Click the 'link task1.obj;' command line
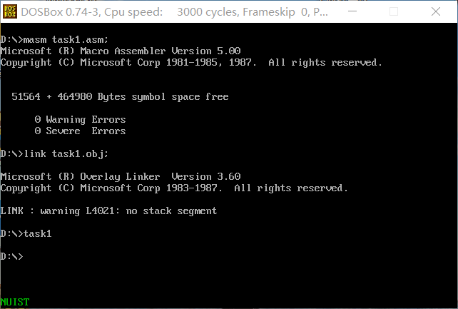Viewport: 458px width, 309px height. pos(54,154)
